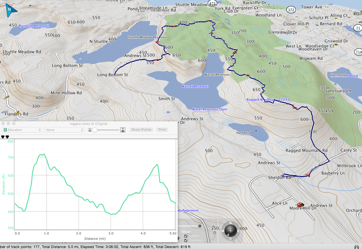Click the small portrait icon by slider
Image resolution: width=362 pixels, height=249 pixels.
pyautogui.click(x=90, y=130)
